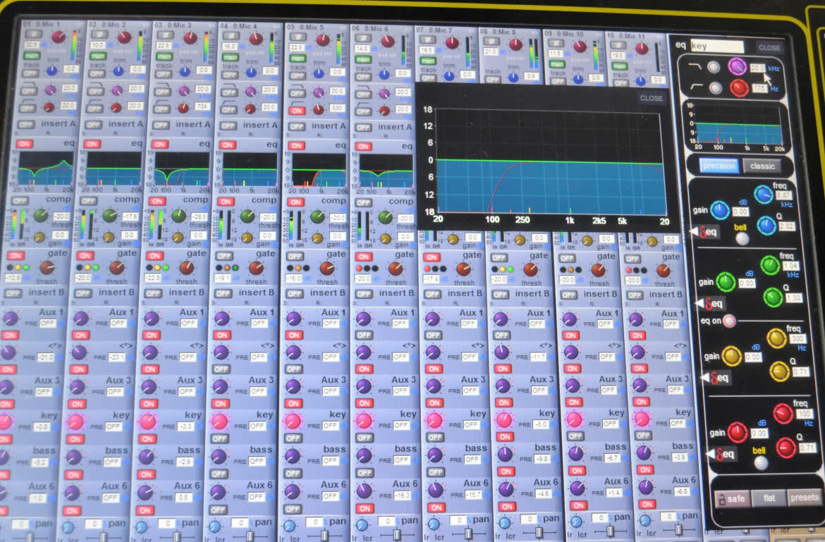Viewport: 825px width, 542px height.
Task: Adjust the compressor threshold knob on Mic 3
Action: 178,216
